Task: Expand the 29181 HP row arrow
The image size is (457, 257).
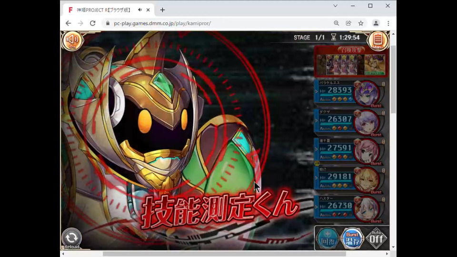Action: [x=317, y=178]
